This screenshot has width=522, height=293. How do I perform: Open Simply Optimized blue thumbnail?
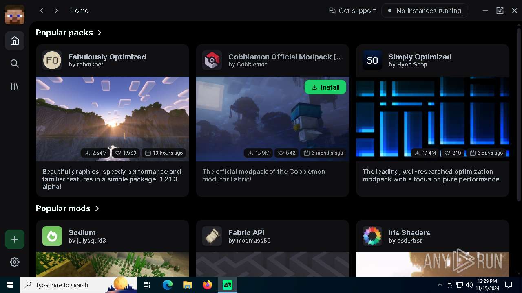[x=433, y=119]
